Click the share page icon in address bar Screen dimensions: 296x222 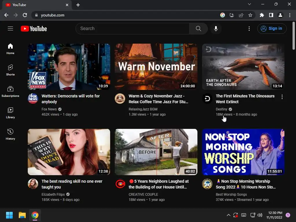coord(241,15)
